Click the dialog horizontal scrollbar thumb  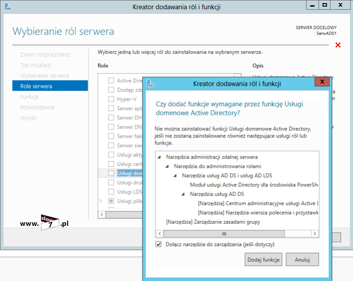[224, 234]
